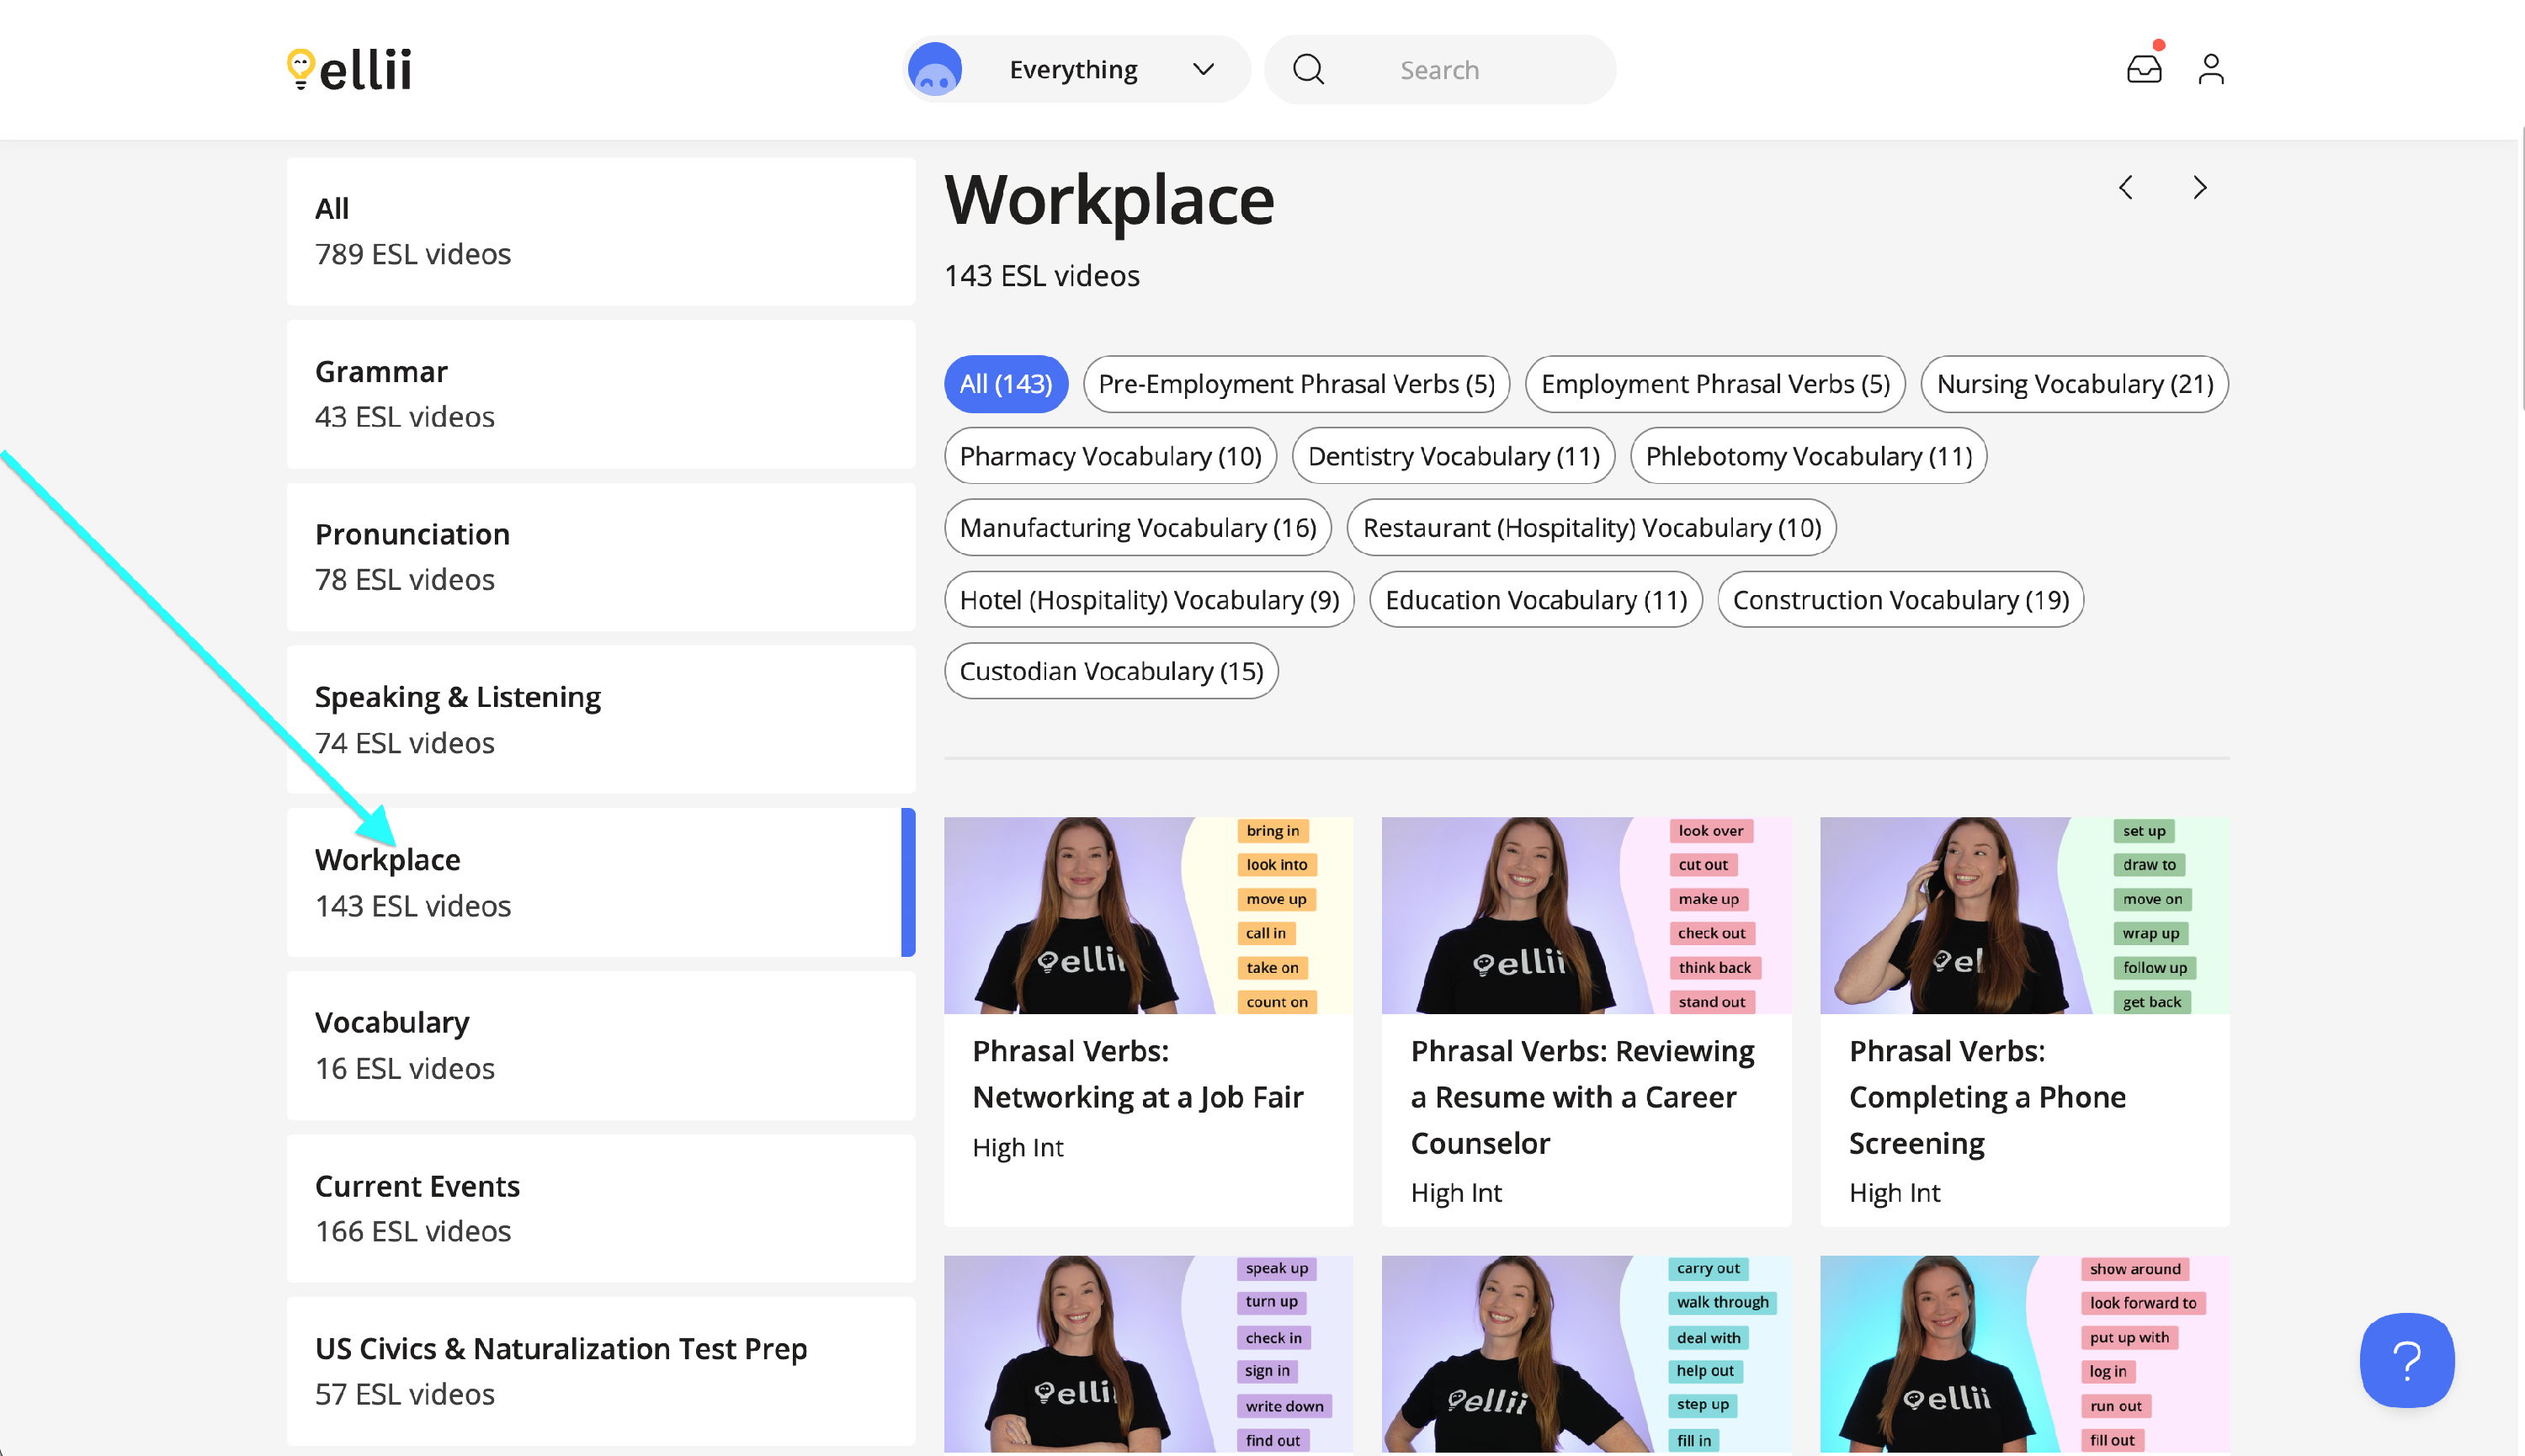Filter by Custodian Vocabulary (15)
Viewport: 2525px width, 1456px height.
tap(1110, 671)
